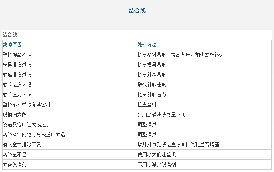
Task: Click the cell 少用胶模油或尽量不用
Action: tap(204, 115)
